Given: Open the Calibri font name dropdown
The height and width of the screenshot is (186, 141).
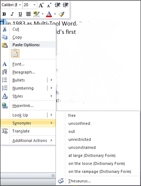Looking at the screenshot, I should click(20, 5).
